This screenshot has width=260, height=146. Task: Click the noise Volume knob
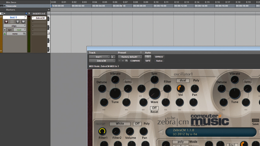coord(130,131)
